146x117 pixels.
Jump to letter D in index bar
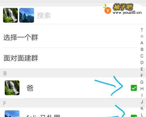[142, 62]
